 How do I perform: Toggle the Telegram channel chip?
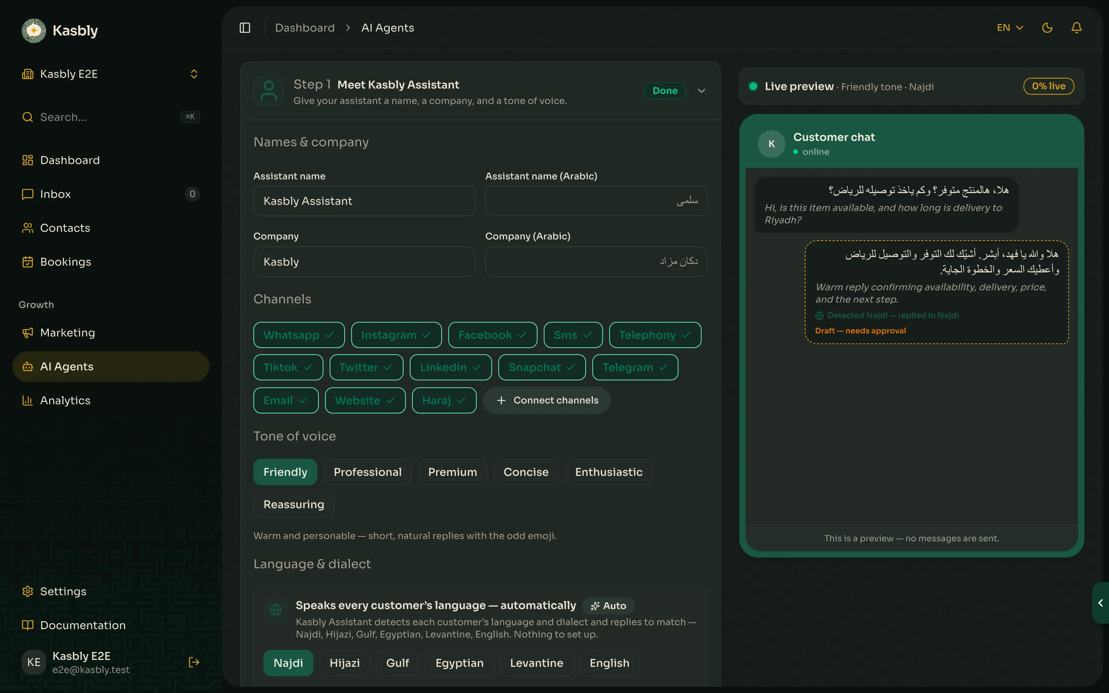635,367
